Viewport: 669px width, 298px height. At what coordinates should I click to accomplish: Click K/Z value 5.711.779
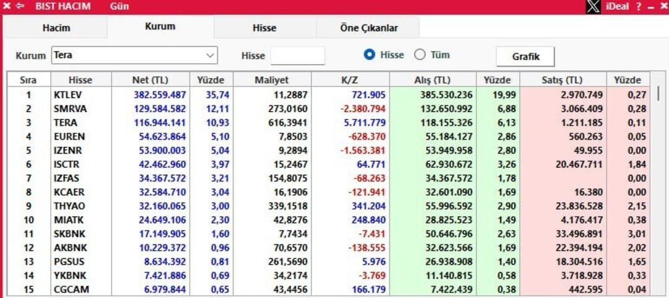coord(365,123)
